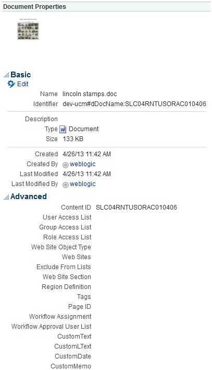212x370 pixels.
Task: Click the Document Properties header bar
Action: pyautogui.click(x=106, y=7)
